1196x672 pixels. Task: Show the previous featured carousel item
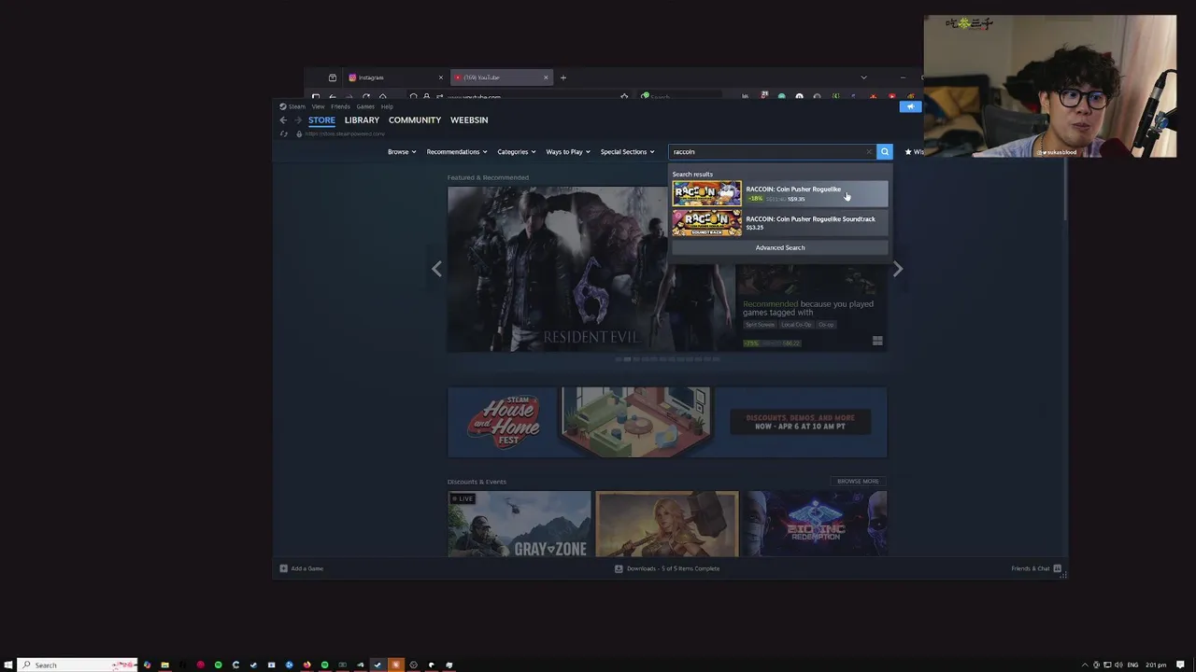(x=436, y=269)
